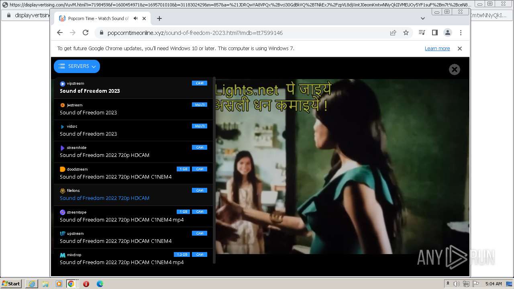Open Microsoft Edge from taskbar
This screenshot has height=289, width=514.
100,284
